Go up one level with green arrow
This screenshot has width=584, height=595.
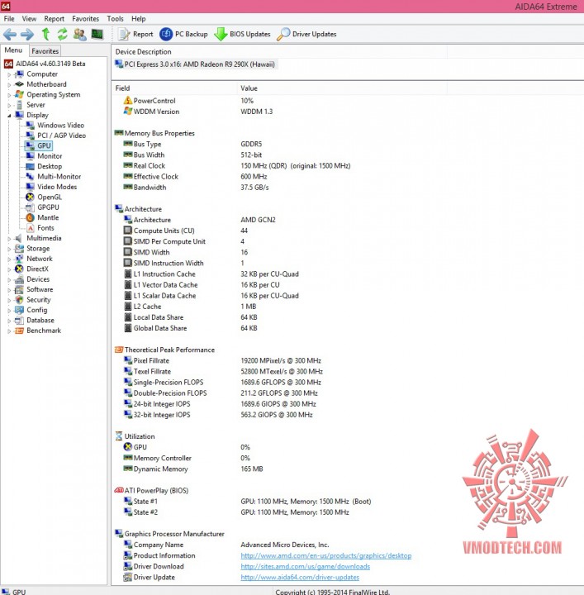(x=45, y=34)
